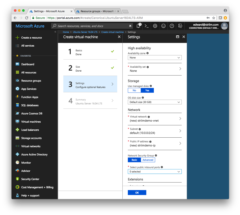Viewport: 240px width, 215px height.
Task: Launch Cloud Shell from top bar
Action: pos(147,26)
